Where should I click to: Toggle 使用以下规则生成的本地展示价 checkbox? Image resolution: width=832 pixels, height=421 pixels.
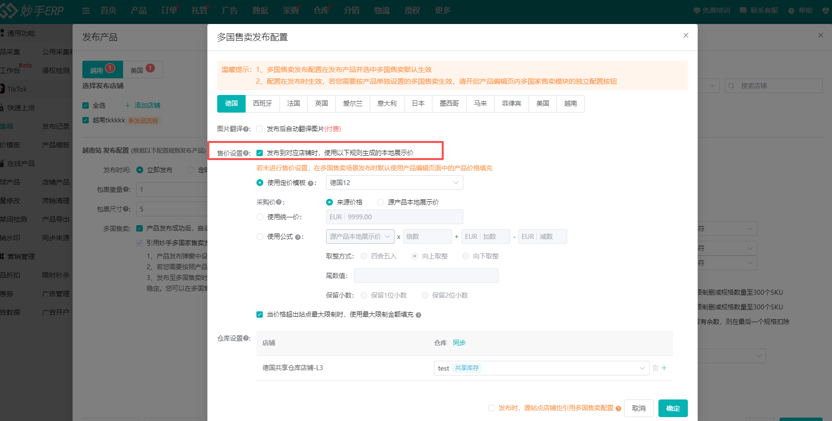tap(260, 153)
